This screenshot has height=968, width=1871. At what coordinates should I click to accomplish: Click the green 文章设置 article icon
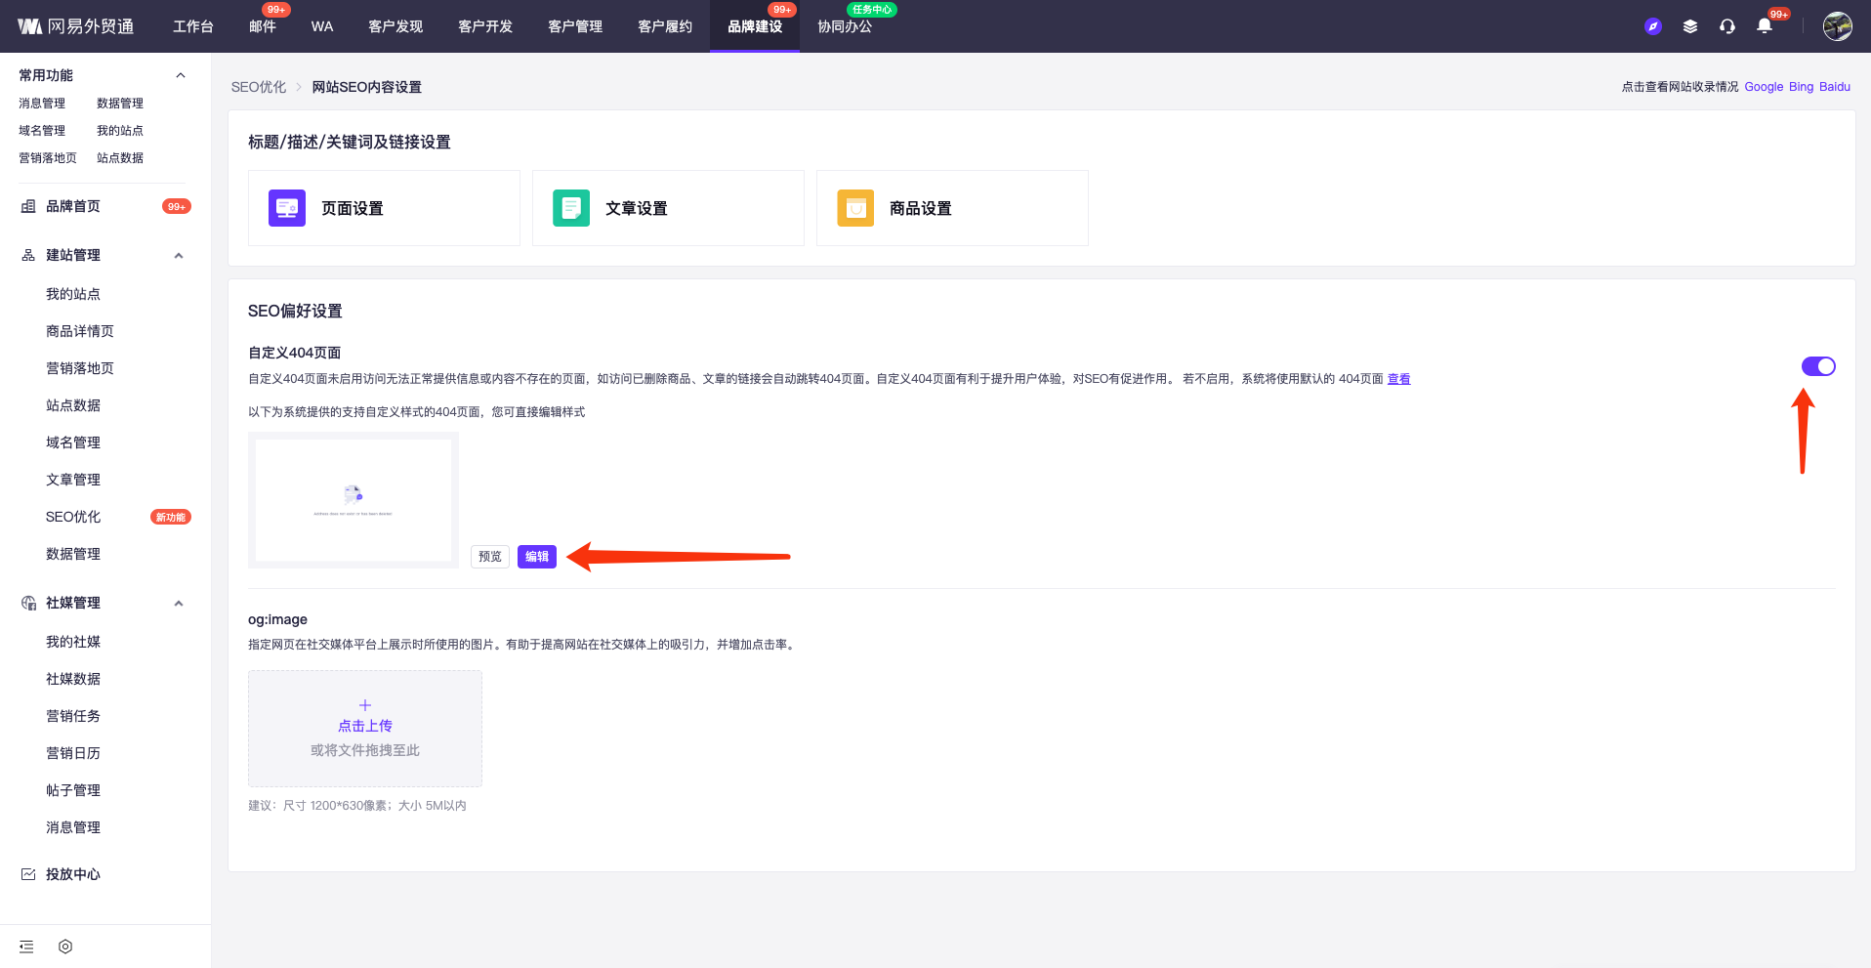[x=571, y=208]
